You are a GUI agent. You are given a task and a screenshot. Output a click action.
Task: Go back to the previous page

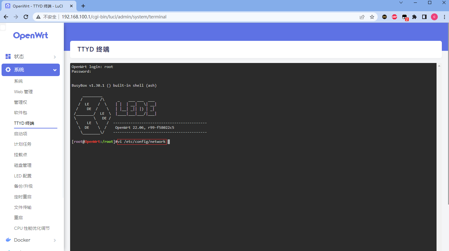point(6,17)
